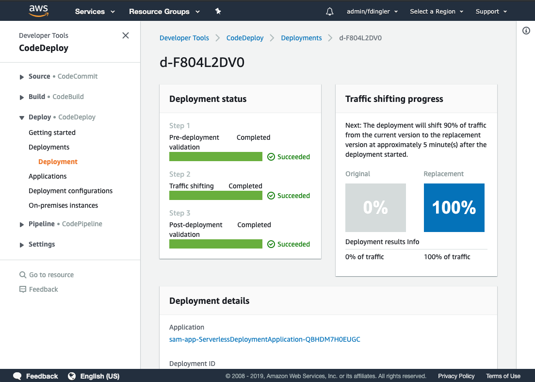This screenshot has width=535, height=382.
Task: Click the 100% of traffic value
Action: [x=447, y=257]
